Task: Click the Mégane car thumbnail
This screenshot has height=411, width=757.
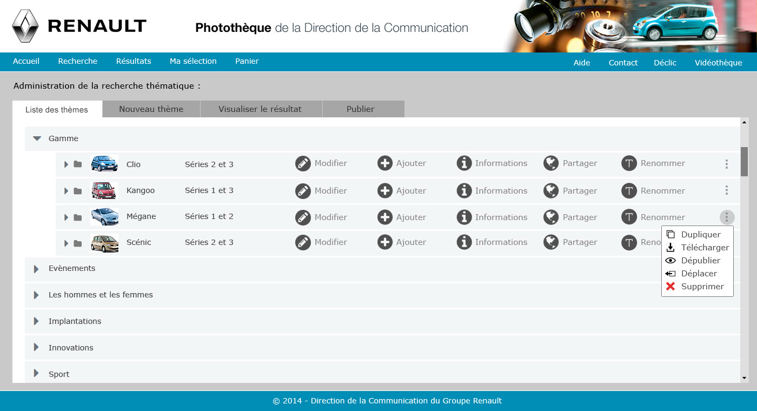Action: tap(104, 217)
